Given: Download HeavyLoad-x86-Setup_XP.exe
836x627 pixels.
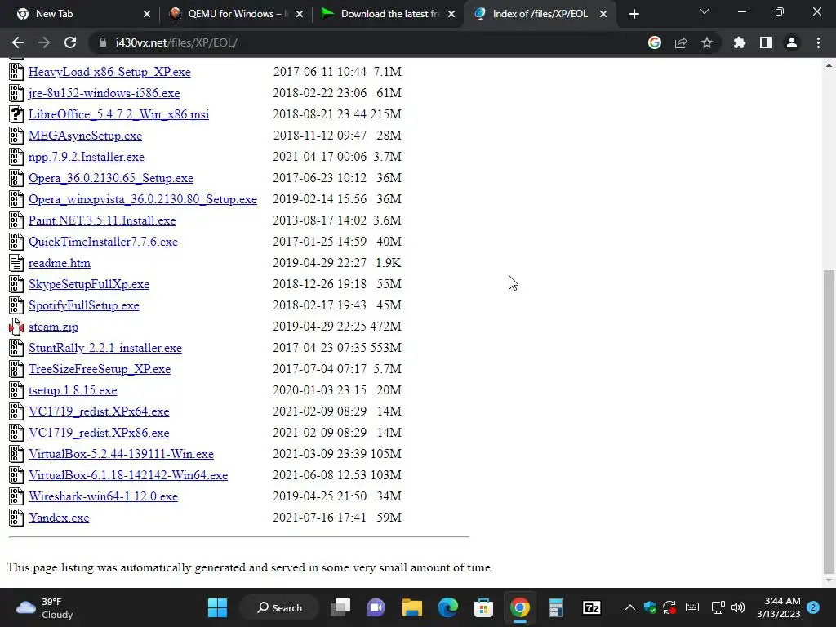Looking at the screenshot, I should pyautogui.click(x=109, y=72).
